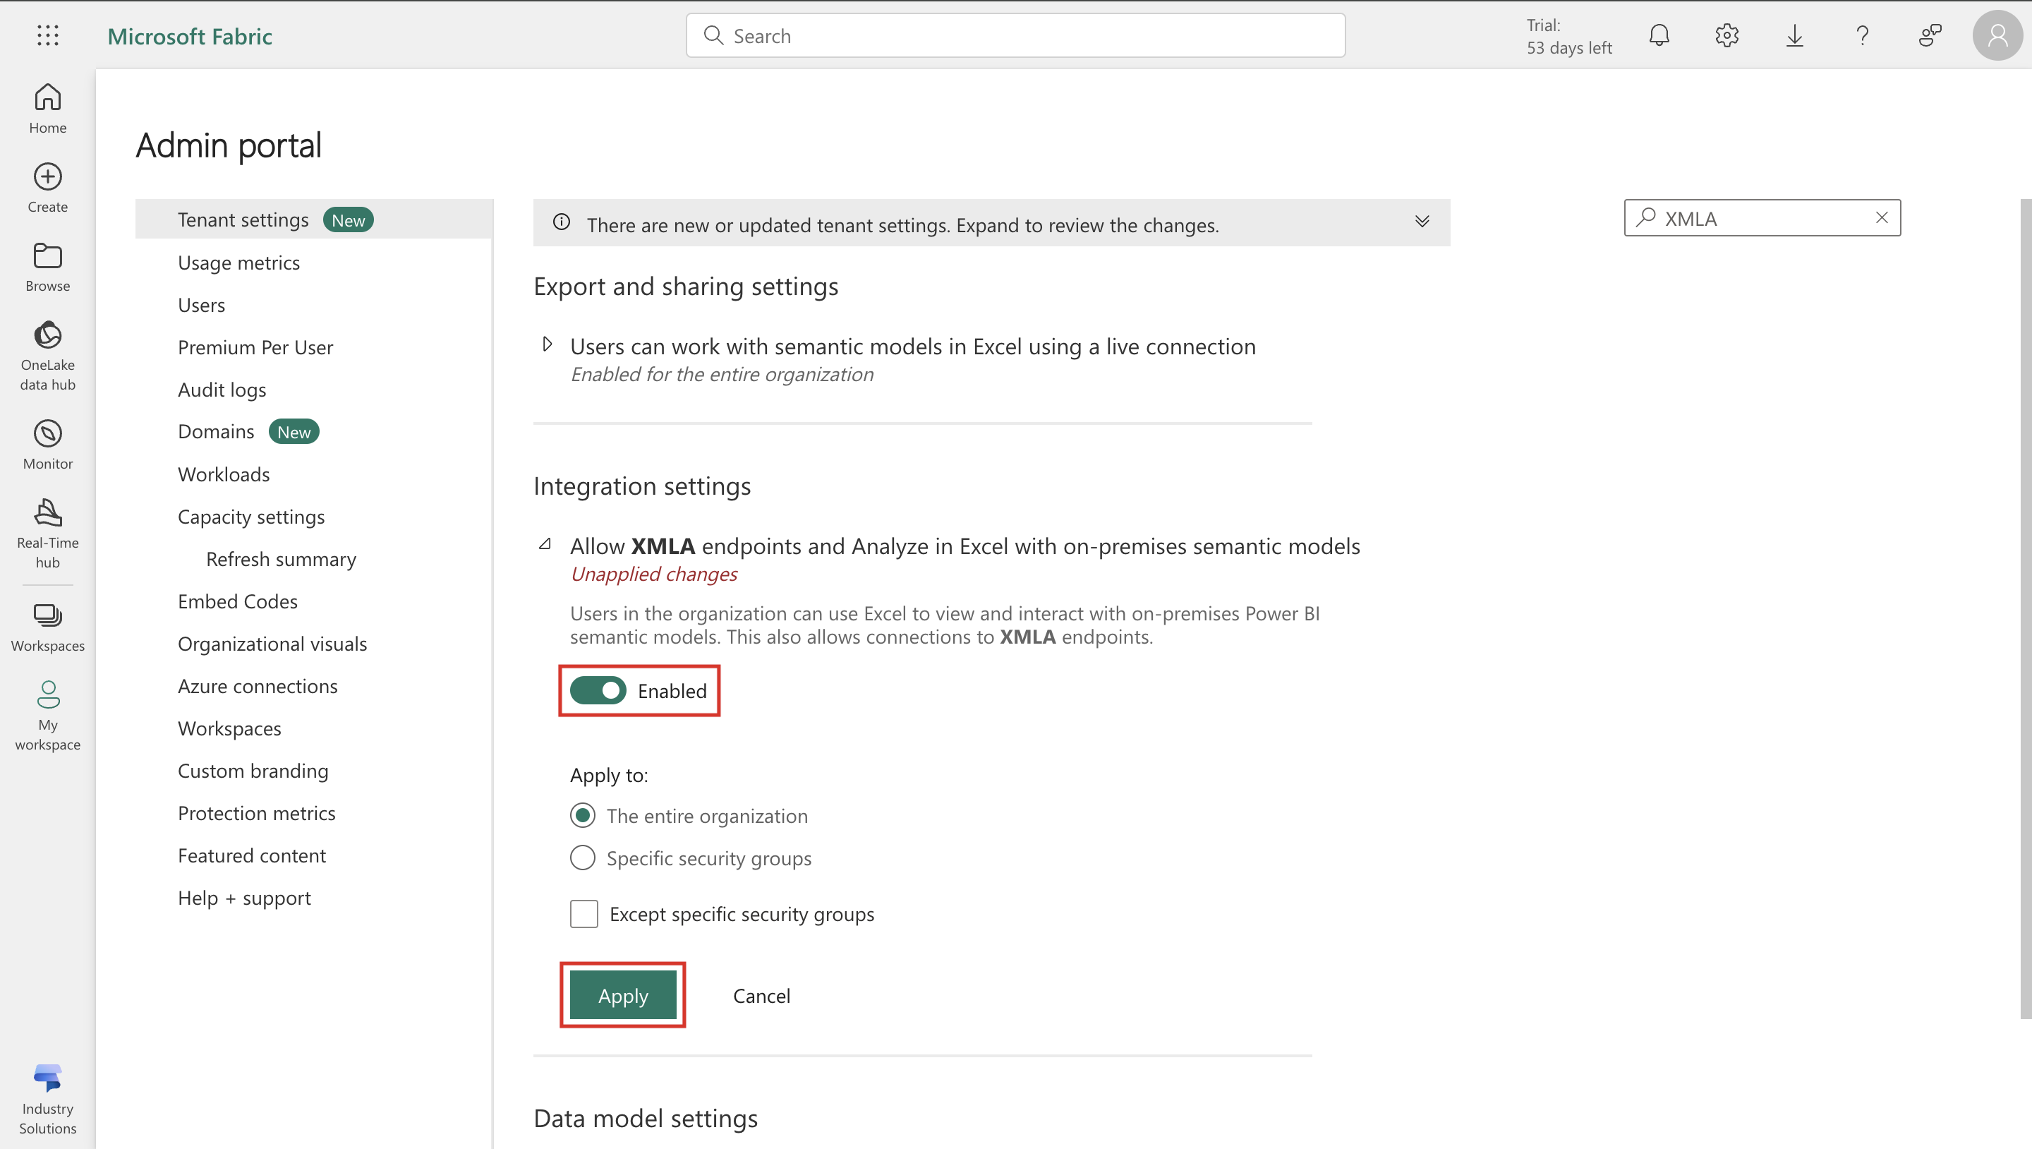Open the help question mark menu
Image resolution: width=2032 pixels, height=1149 pixels.
click(1863, 35)
